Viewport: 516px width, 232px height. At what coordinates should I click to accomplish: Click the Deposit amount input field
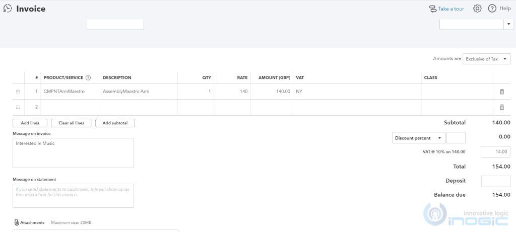click(x=495, y=181)
